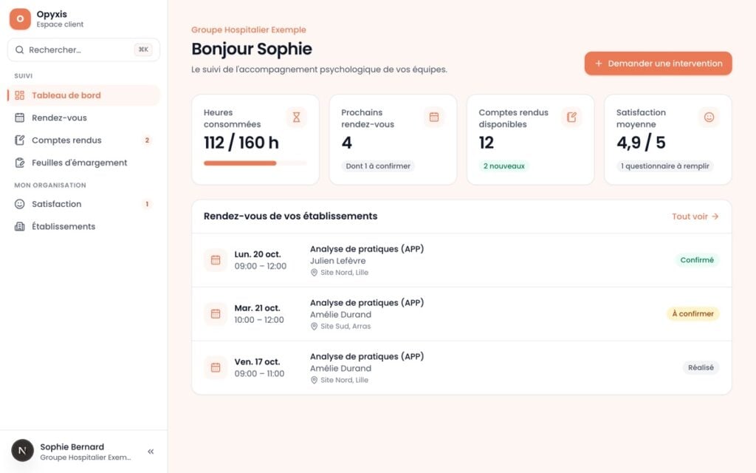
Task: Click calendar icon of Lun. 20 oct. appointment
Action: [x=216, y=260]
